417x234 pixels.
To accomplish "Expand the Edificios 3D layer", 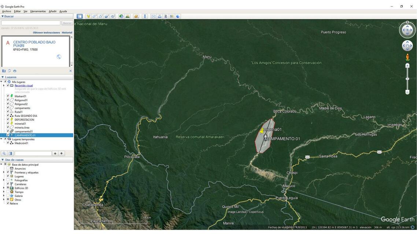I will point(4,188).
